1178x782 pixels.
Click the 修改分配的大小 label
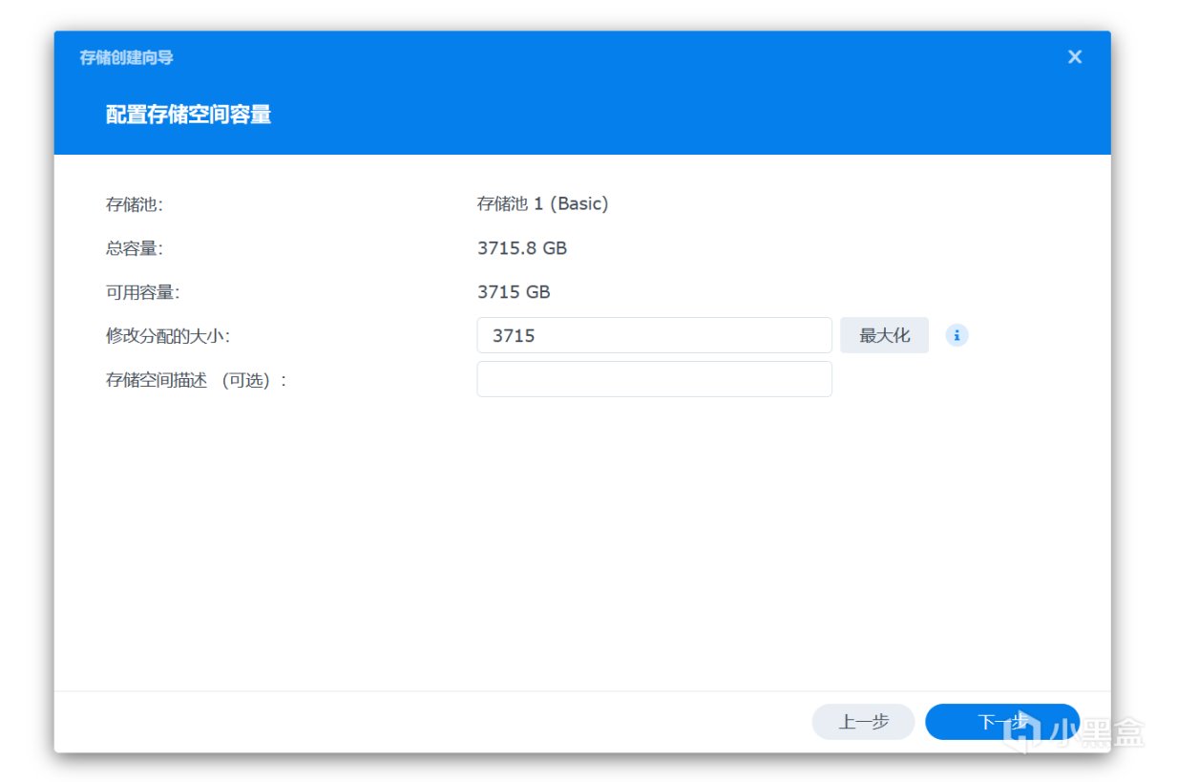coord(168,335)
